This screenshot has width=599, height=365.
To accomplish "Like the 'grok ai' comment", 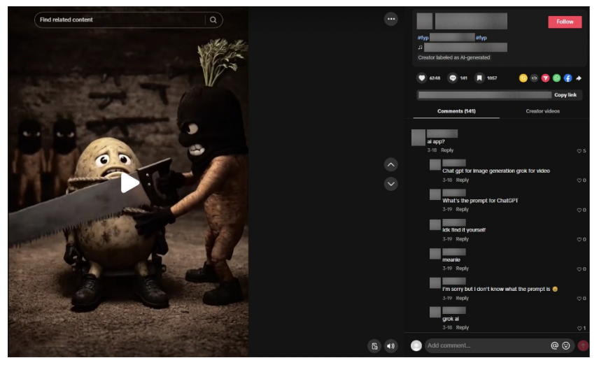I will (581, 329).
